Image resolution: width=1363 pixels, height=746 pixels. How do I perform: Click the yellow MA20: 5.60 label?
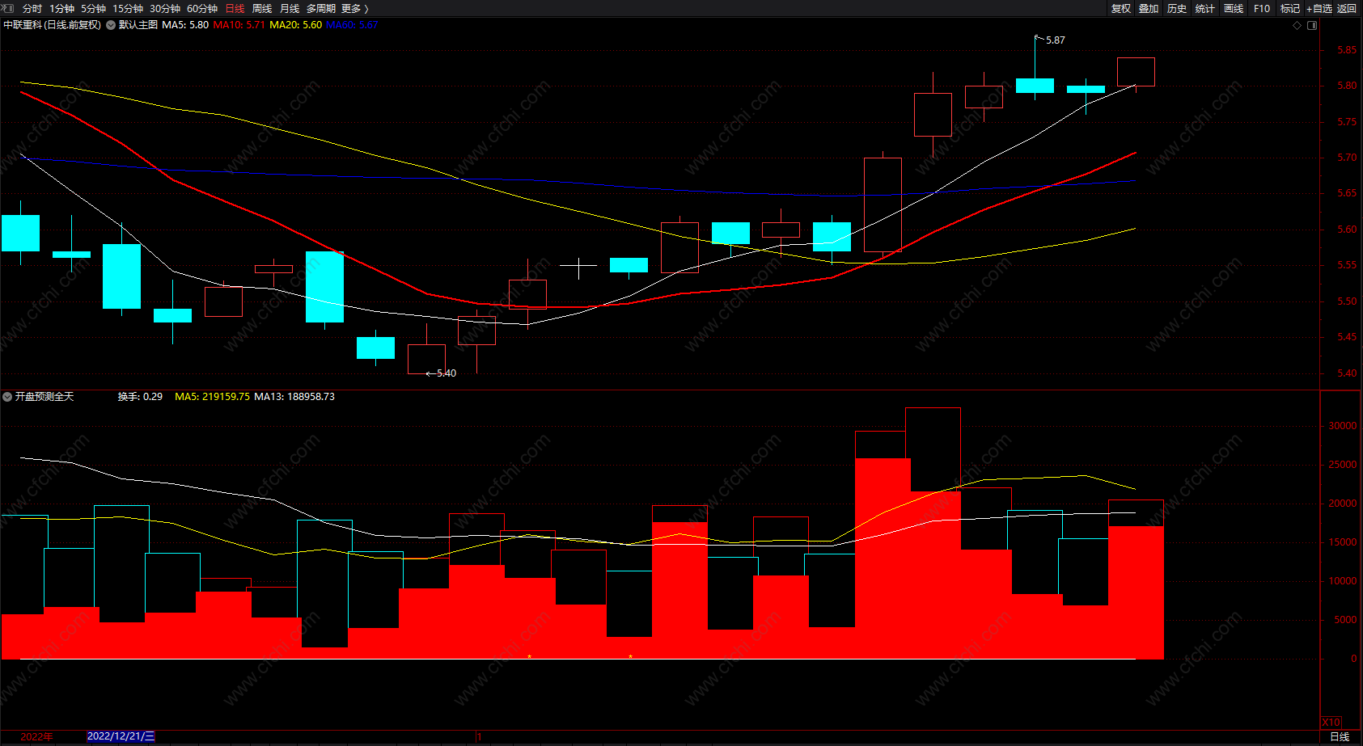pos(295,25)
